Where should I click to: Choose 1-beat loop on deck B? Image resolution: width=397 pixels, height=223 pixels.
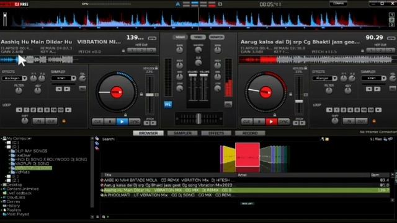pos(336,110)
